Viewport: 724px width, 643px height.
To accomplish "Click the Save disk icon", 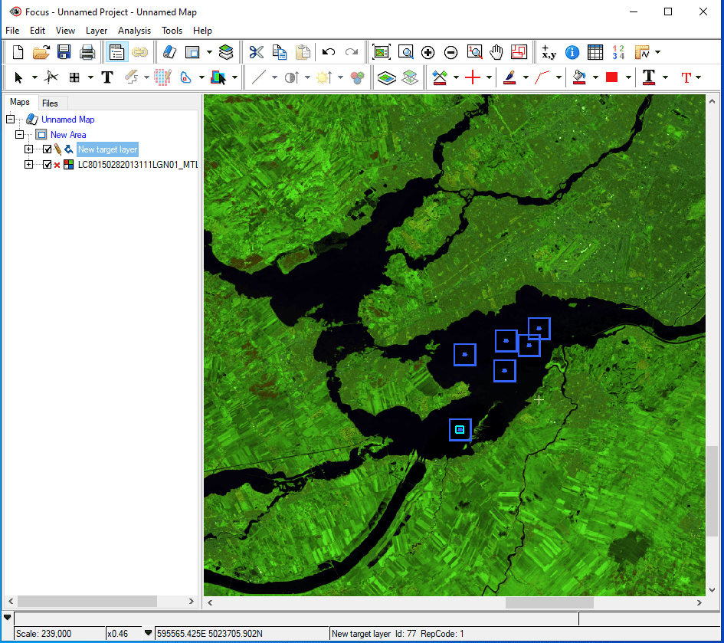I will click(64, 52).
